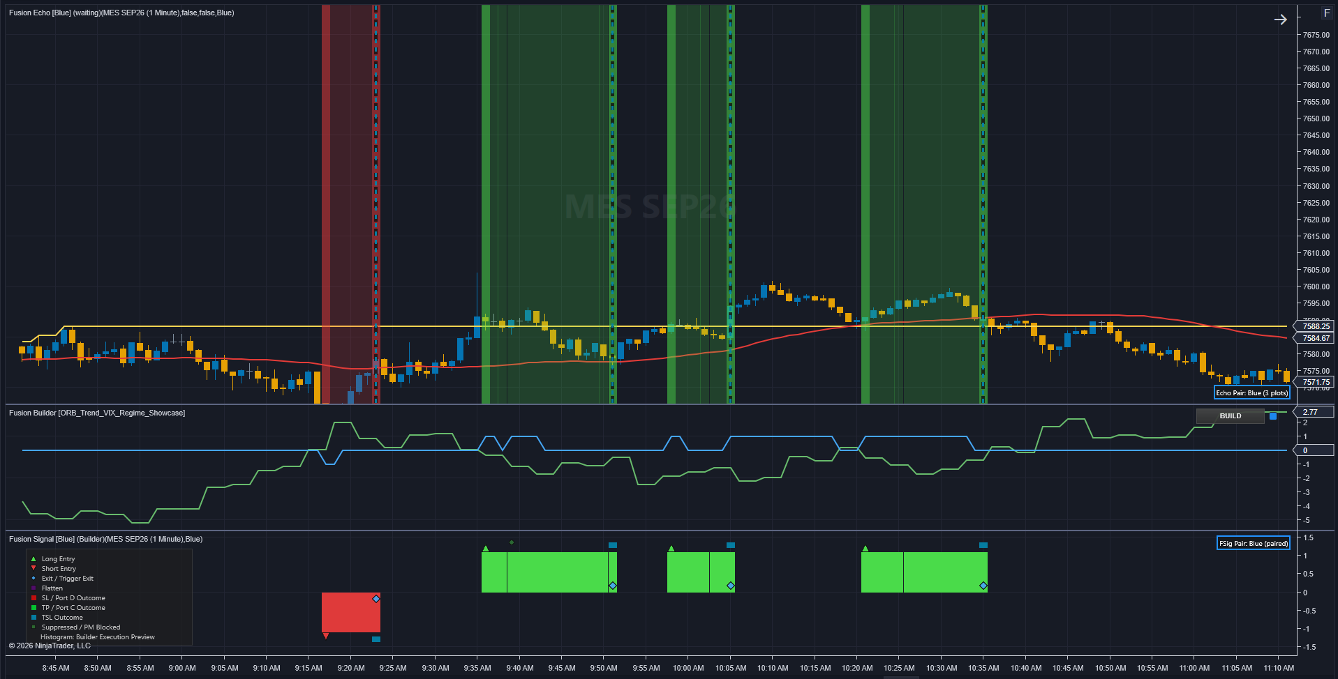Select the 7584.67 price marker on the axis
The width and height of the screenshot is (1338, 679).
coord(1316,338)
